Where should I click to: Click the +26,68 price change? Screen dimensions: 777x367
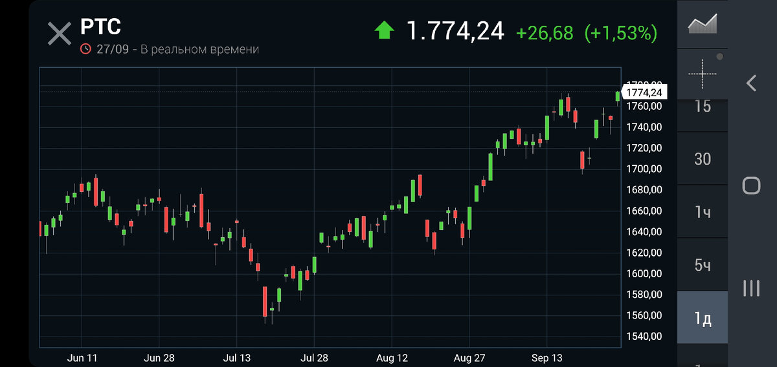coord(545,33)
